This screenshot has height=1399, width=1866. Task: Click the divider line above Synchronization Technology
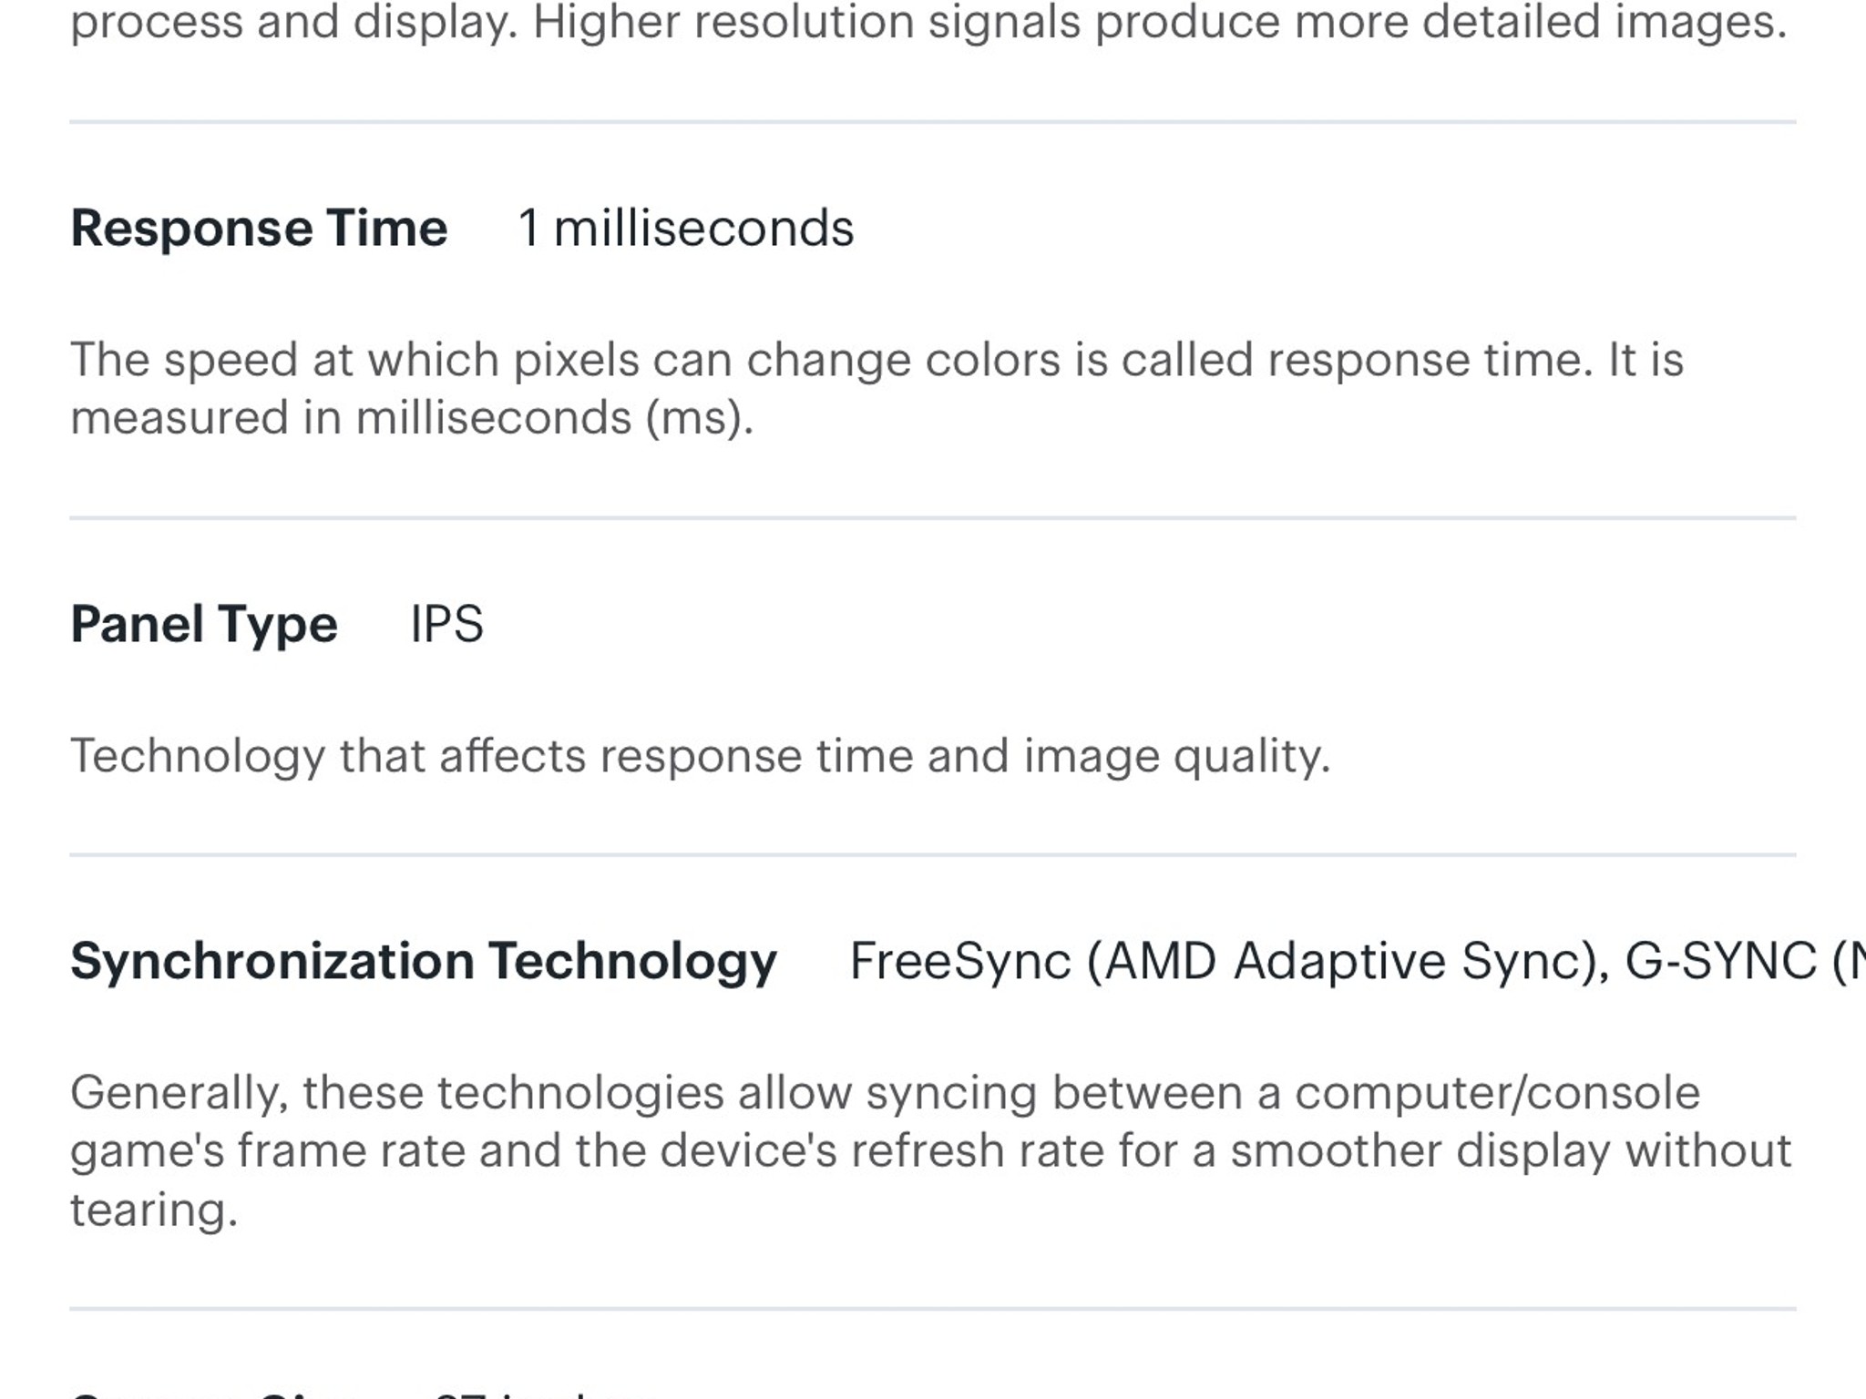click(933, 855)
